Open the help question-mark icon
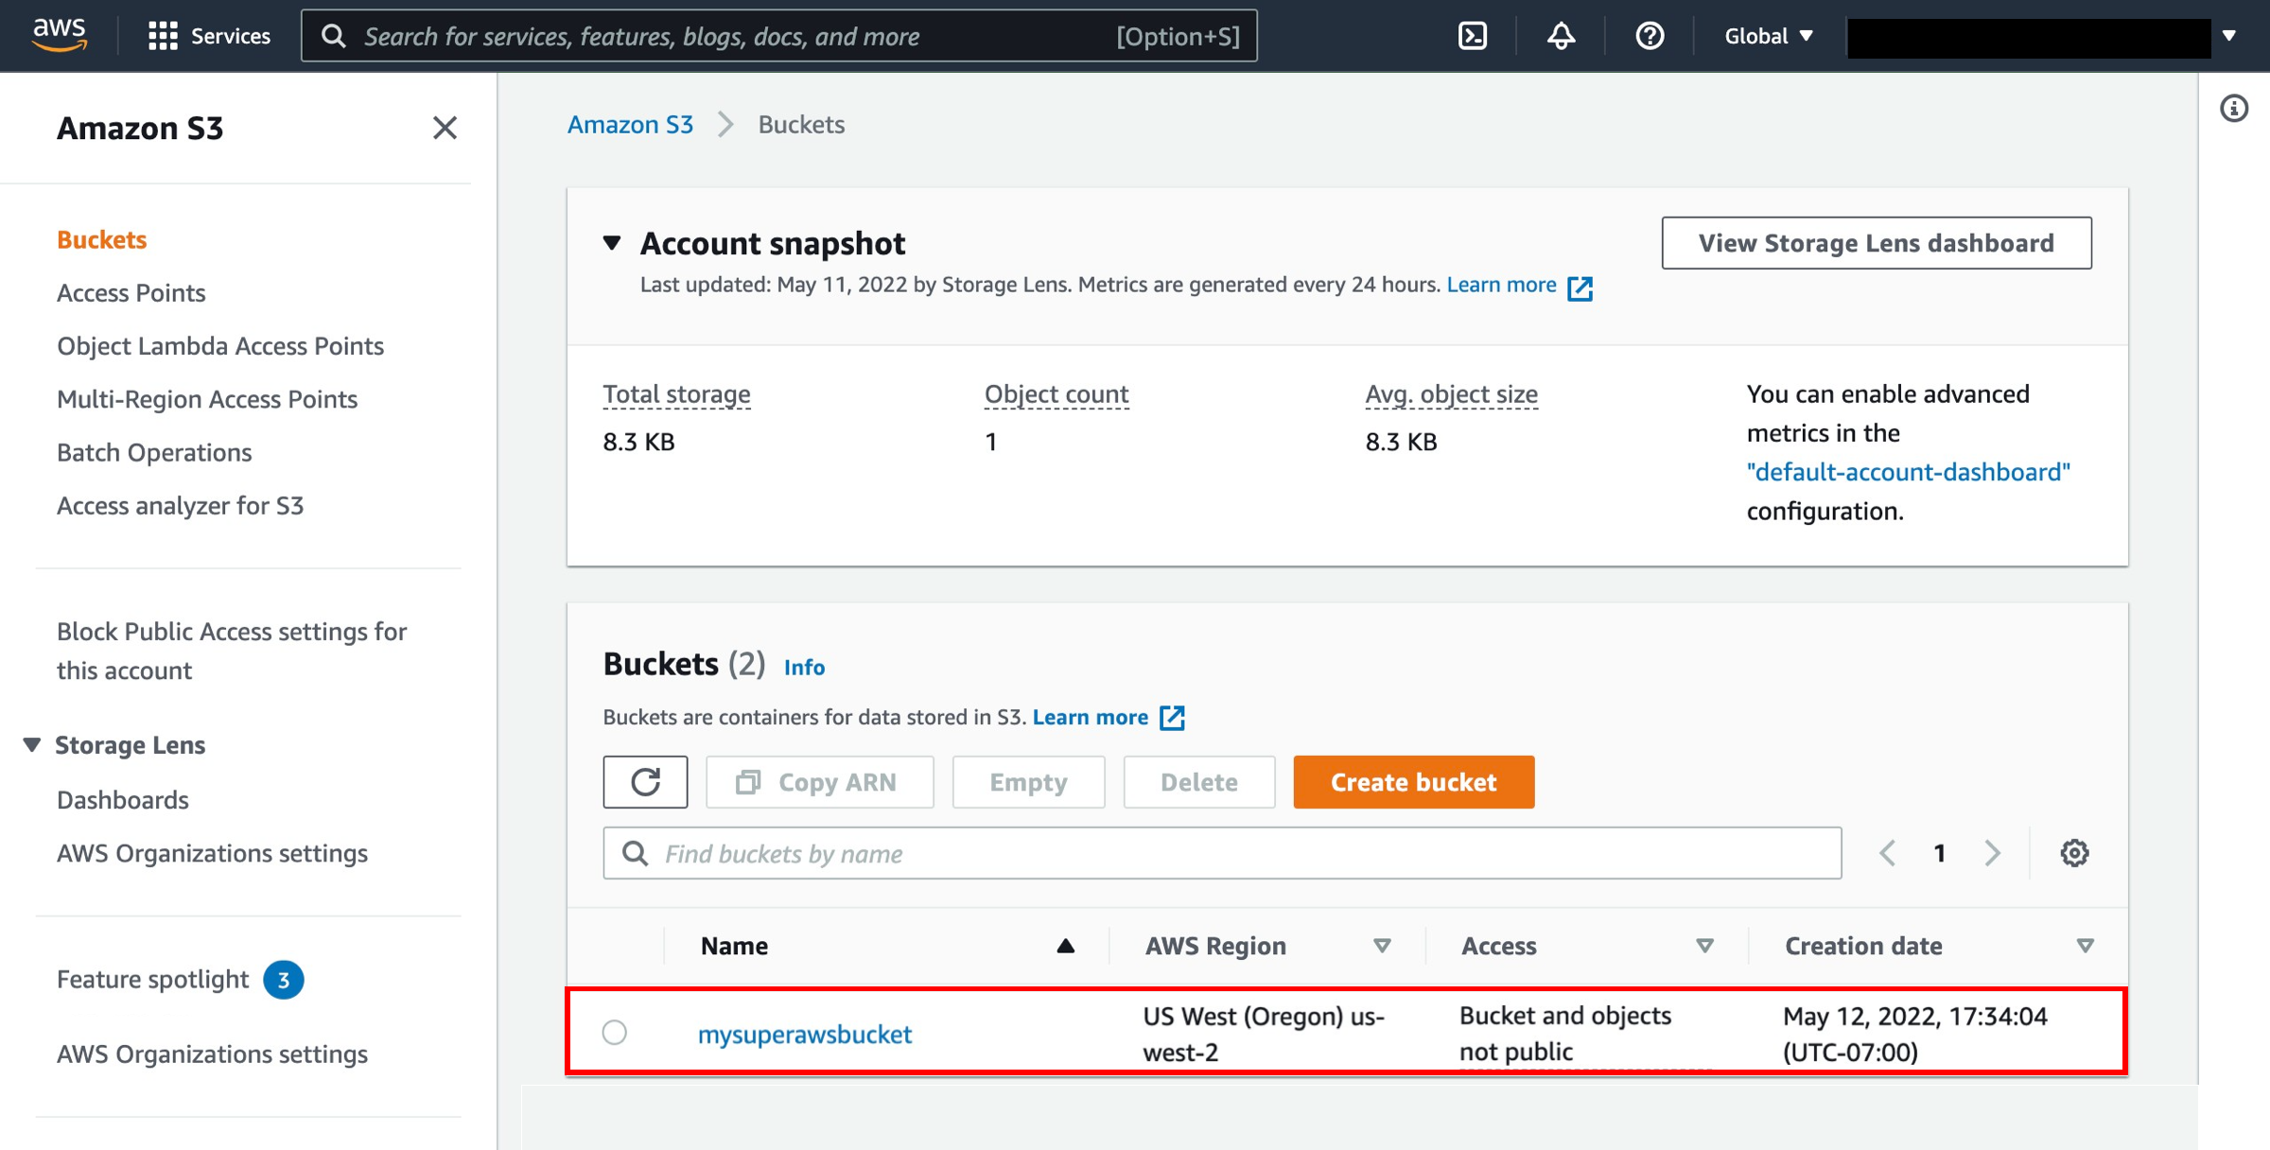The width and height of the screenshot is (2270, 1150). click(1650, 36)
